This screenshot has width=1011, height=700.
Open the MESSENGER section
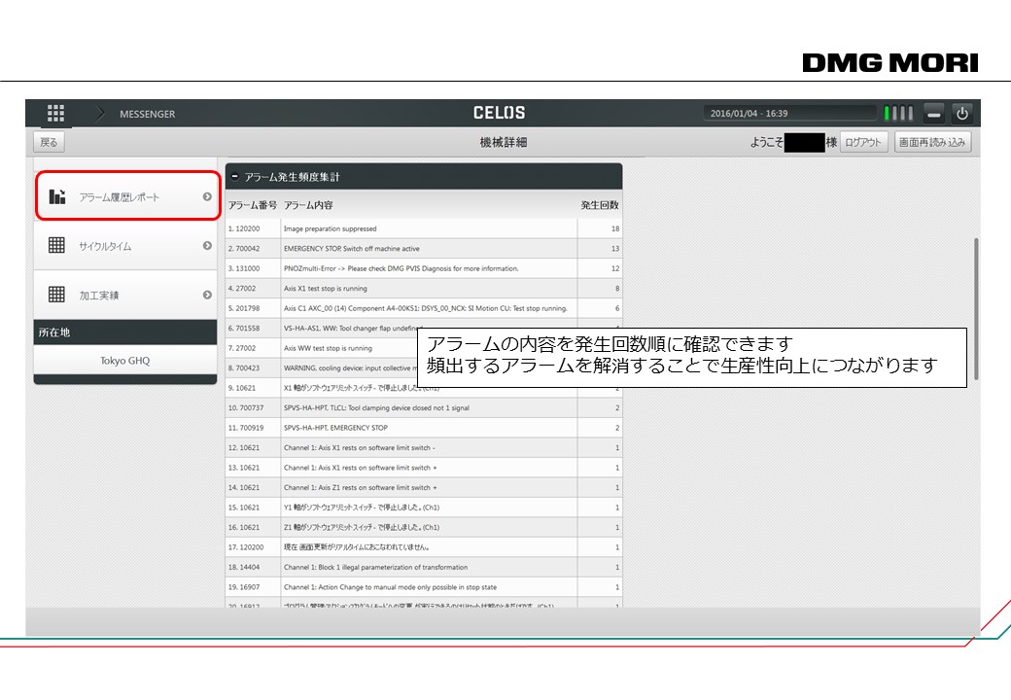pos(147,114)
